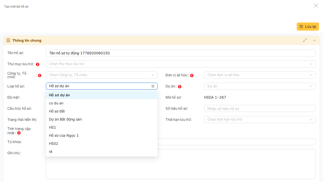This screenshot has height=182, width=323.
Task: Open the Thời hạn lưu trữ dropdown
Action: pyautogui.click(x=260, y=120)
